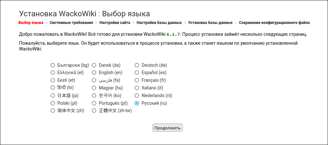
Task: Pick Nederlands (nl) as the language
Action: [x=137, y=95]
